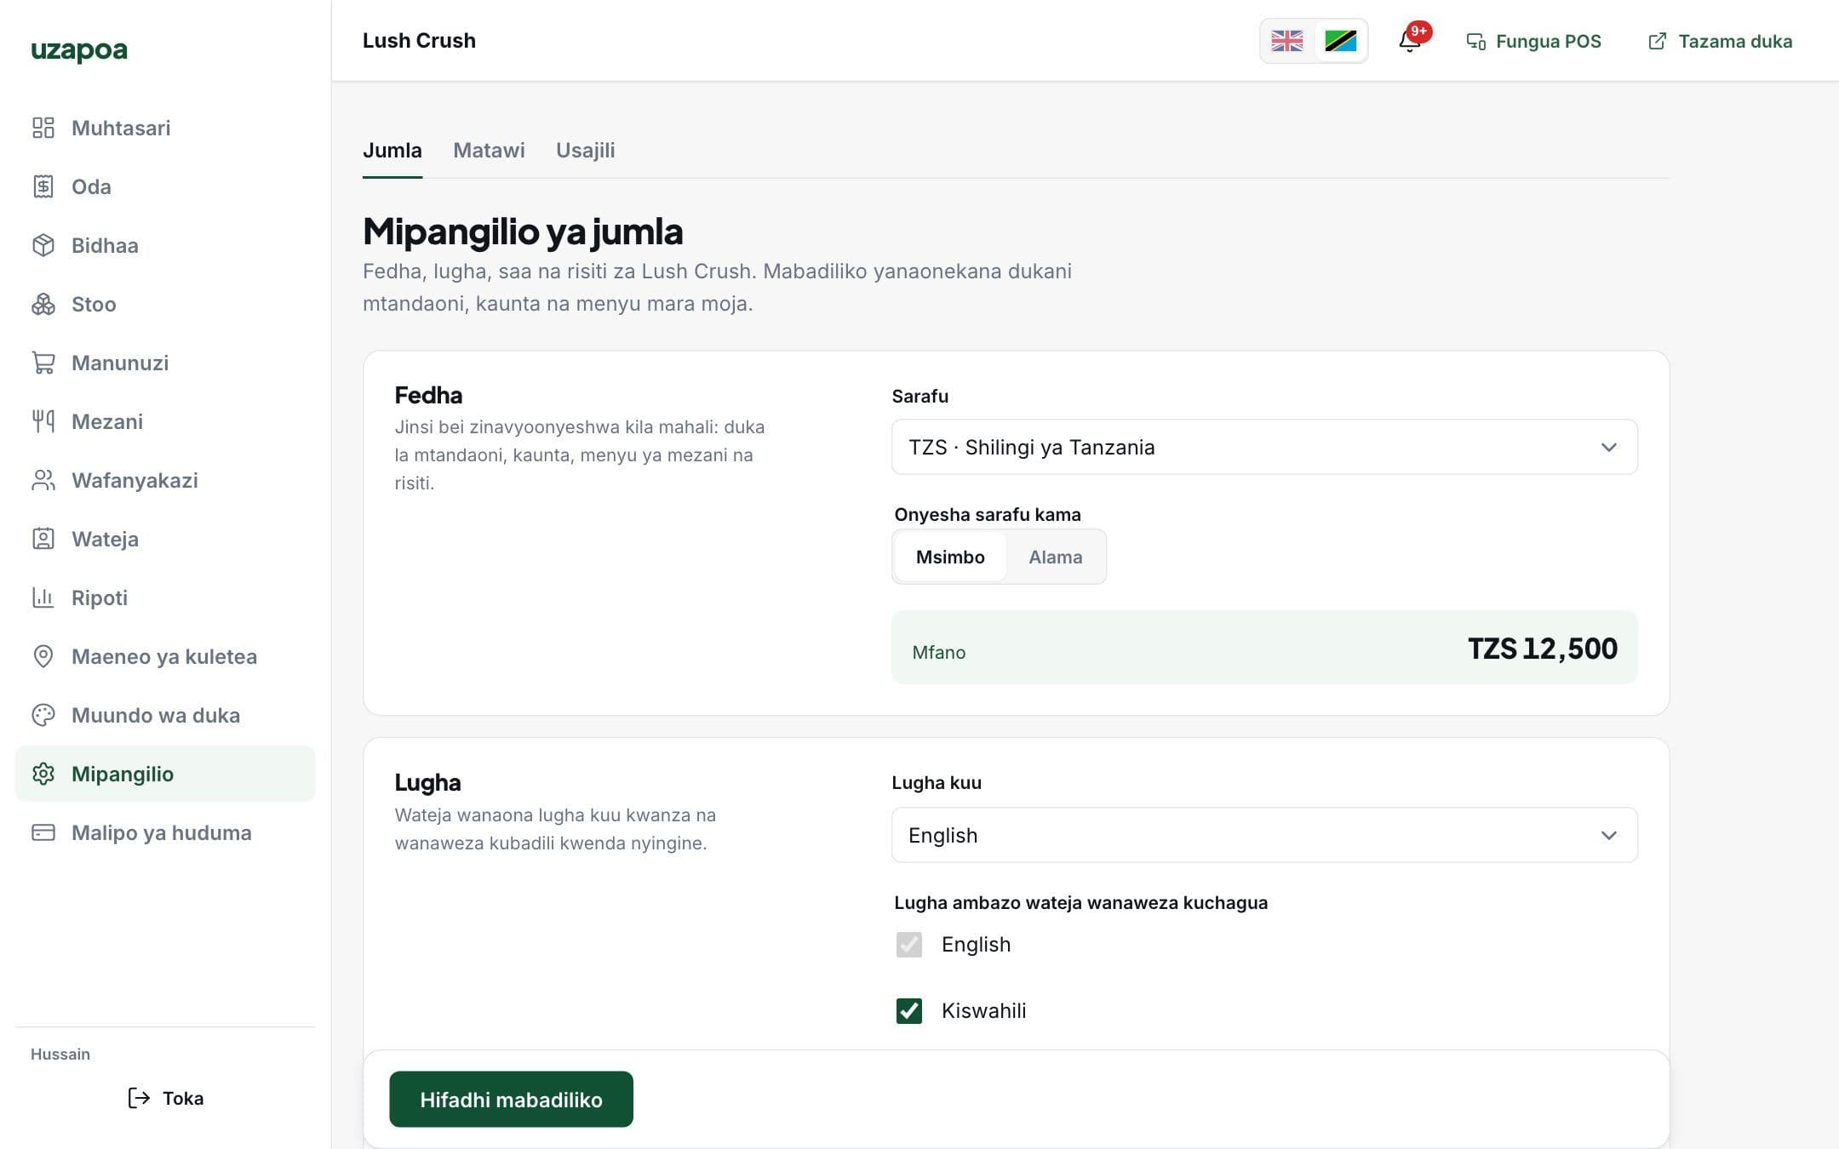1839x1149 pixels.
Task: Click Hifadhi mabadiliko save button
Action: 511,1099
